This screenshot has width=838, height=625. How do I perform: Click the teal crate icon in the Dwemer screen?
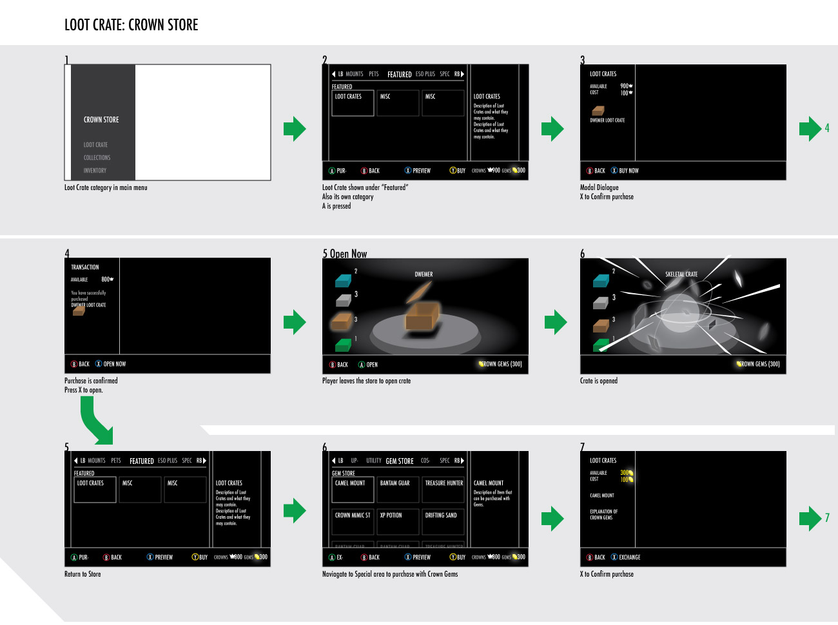click(343, 280)
